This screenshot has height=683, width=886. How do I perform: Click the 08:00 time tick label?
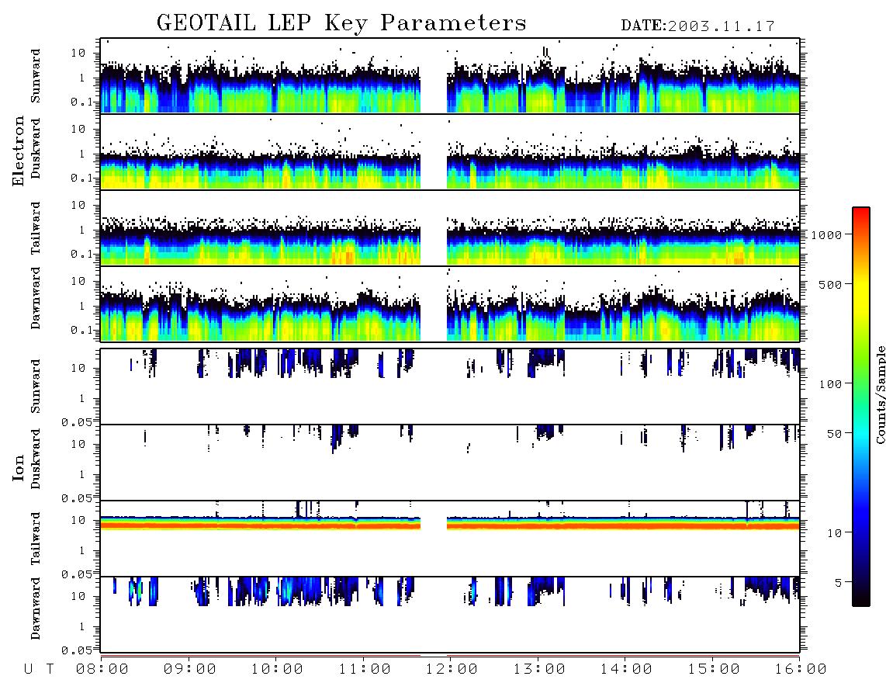[102, 669]
